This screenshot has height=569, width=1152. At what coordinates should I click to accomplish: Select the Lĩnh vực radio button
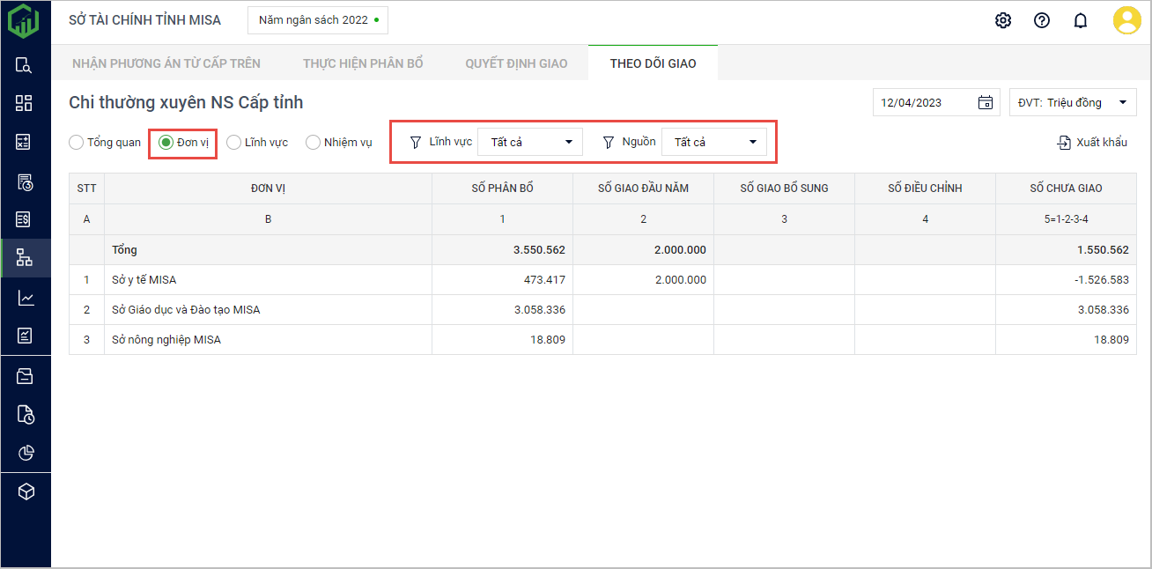point(234,143)
